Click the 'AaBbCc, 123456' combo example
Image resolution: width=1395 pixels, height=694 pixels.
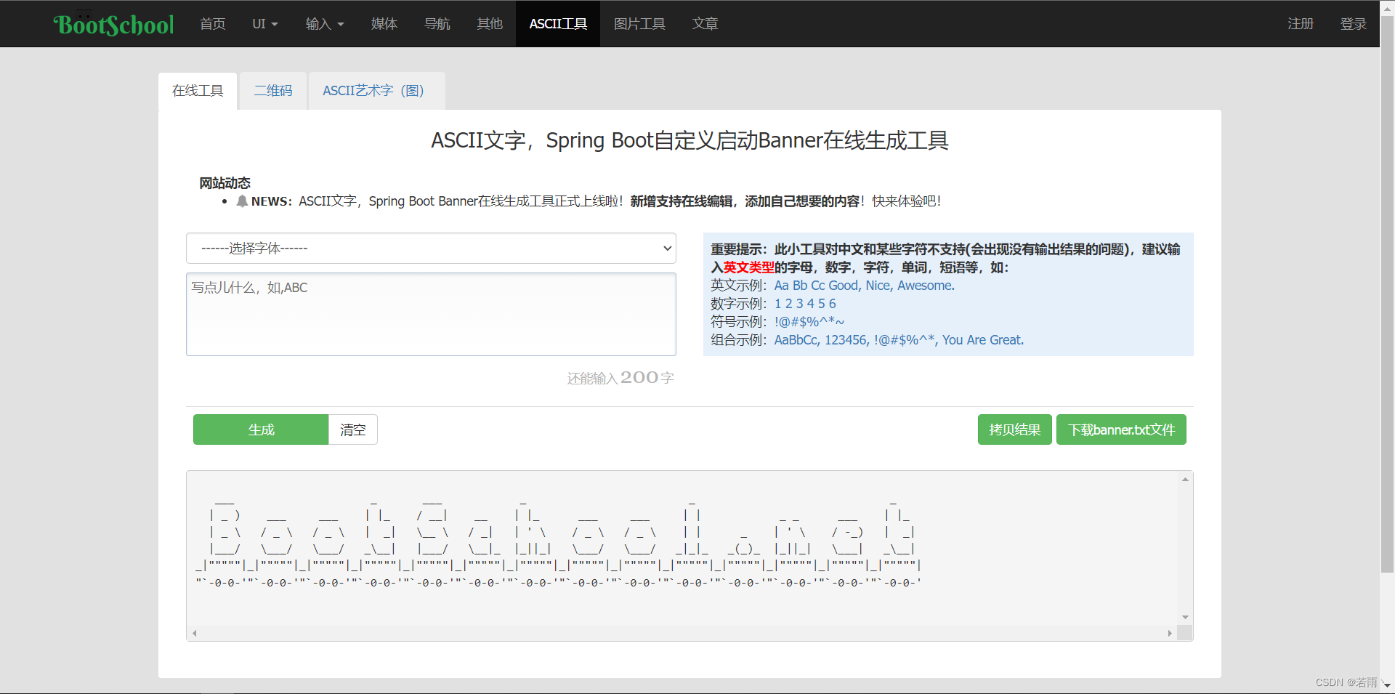click(899, 340)
